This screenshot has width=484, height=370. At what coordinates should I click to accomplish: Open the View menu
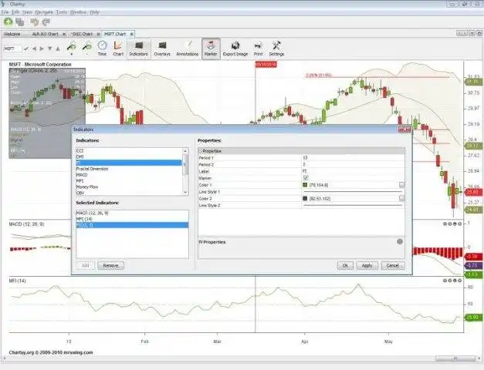coord(27,12)
